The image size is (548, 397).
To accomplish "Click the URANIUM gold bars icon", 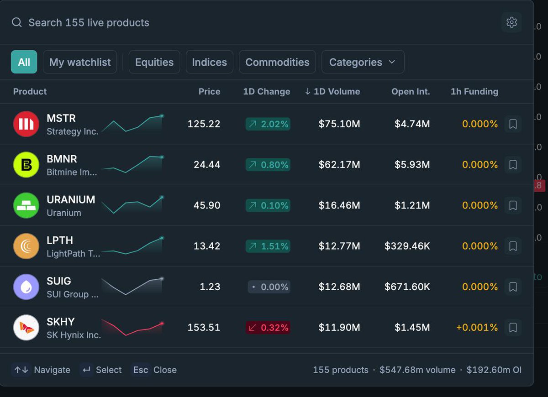I will (26, 205).
